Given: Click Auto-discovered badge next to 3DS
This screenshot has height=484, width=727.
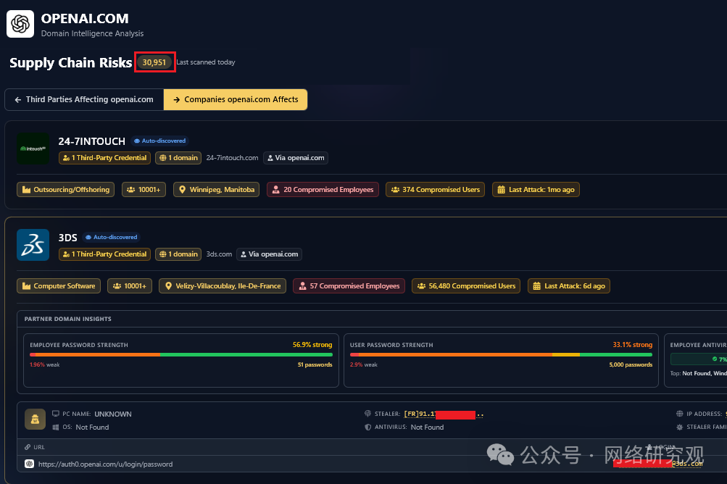Looking at the screenshot, I should coord(112,238).
